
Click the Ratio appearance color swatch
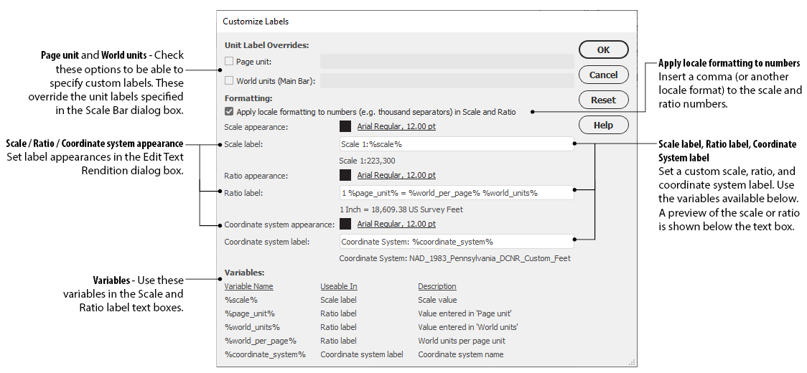click(345, 175)
